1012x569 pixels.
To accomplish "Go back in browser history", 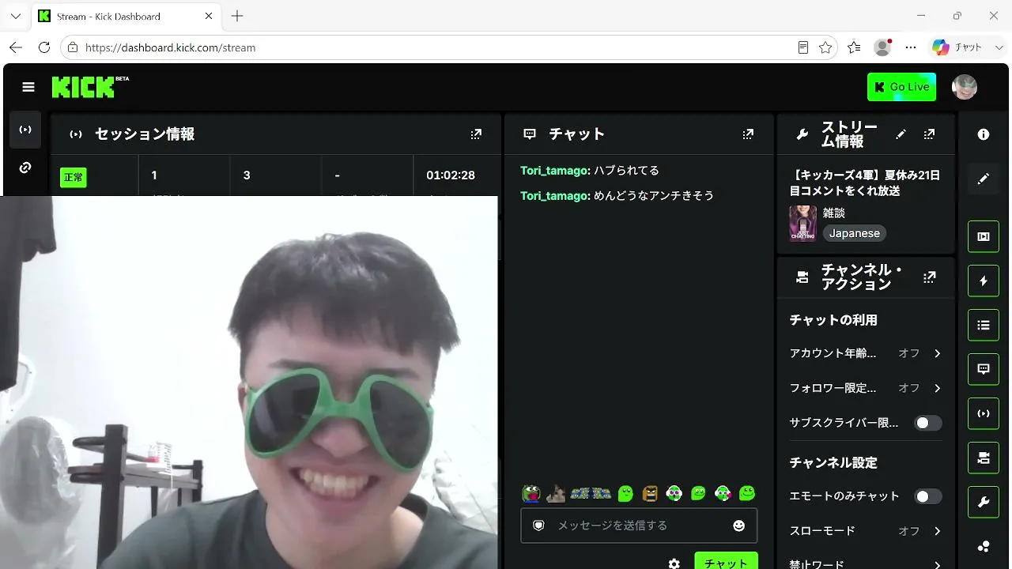I will tap(16, 47).
